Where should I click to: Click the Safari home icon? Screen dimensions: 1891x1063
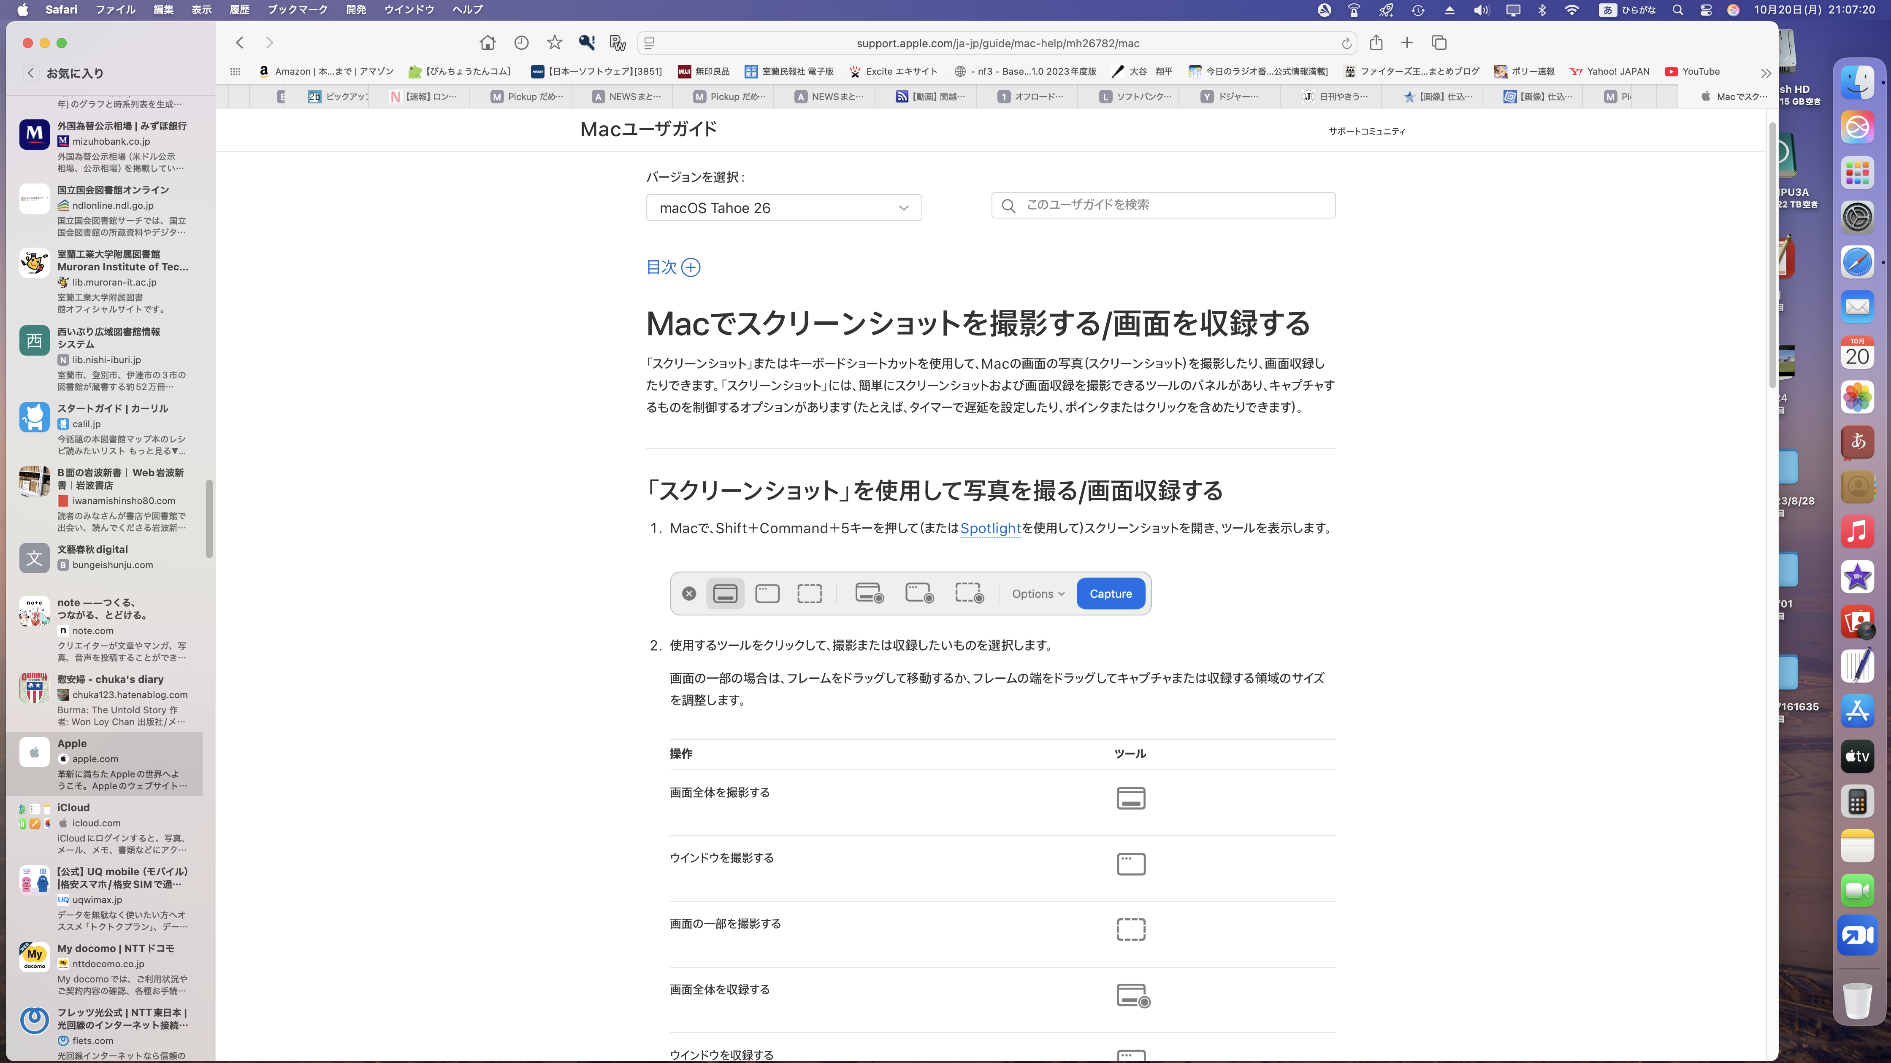tap(488, 43)
